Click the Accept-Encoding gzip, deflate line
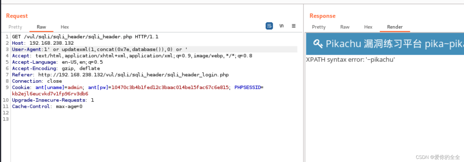Image resolution: width=464 pixels, height=162 pixels. (x=56, y=68)
